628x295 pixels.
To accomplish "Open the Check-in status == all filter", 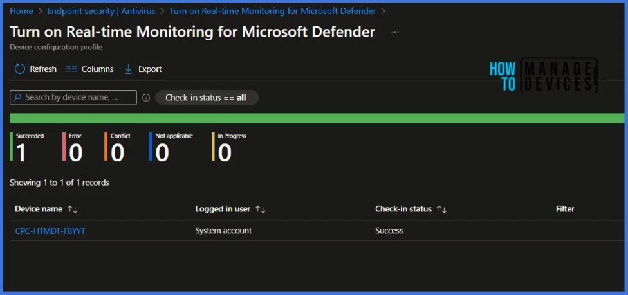I will click(x=207, y=98).
